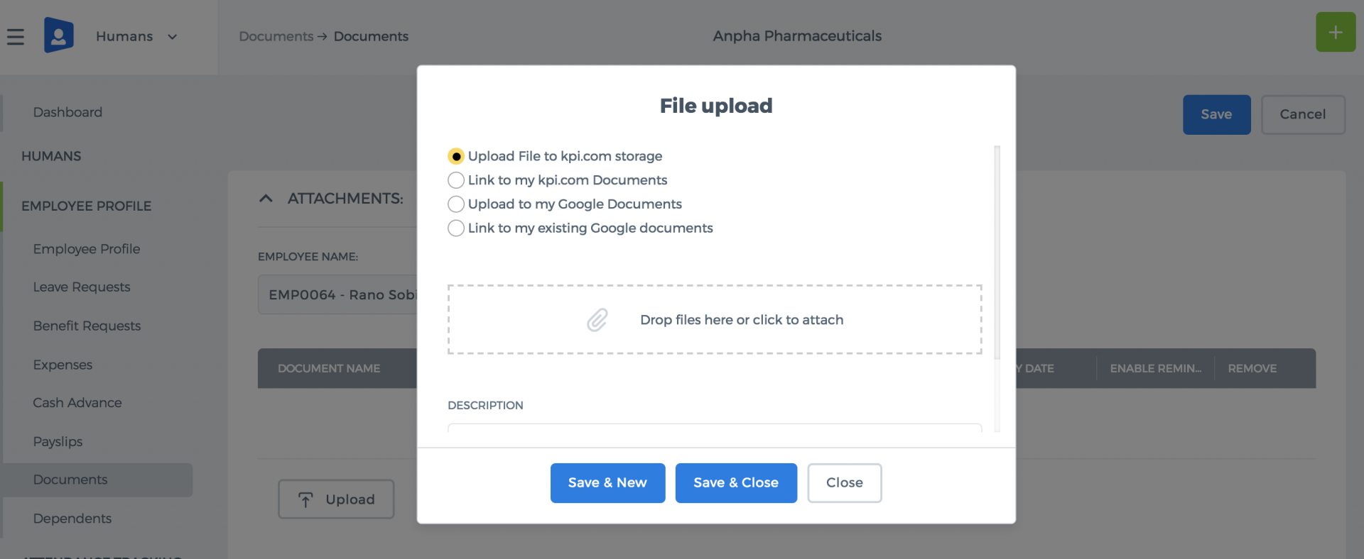Click the Drop files here area

(x=715, y=320)
